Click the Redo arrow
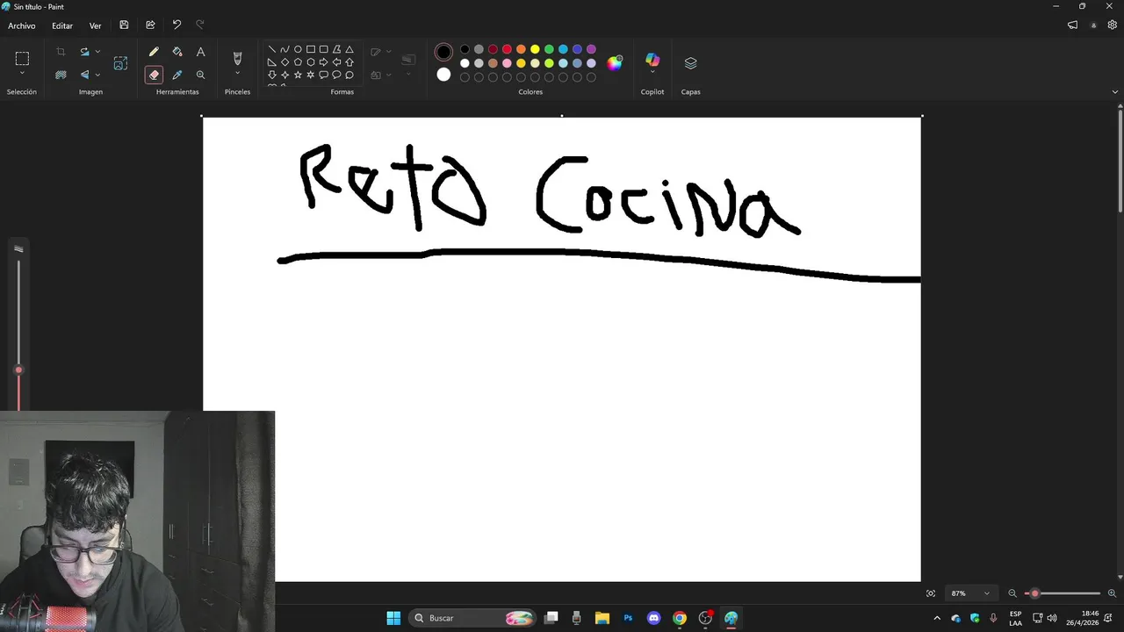Viewport: 1124px width, 632px height. click(x=200, y=25)
